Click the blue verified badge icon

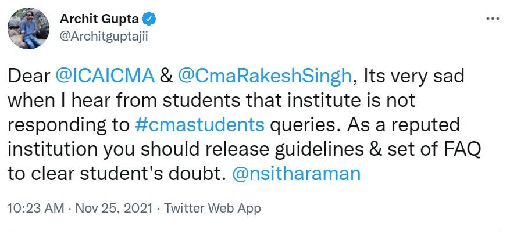coord(149,20)
